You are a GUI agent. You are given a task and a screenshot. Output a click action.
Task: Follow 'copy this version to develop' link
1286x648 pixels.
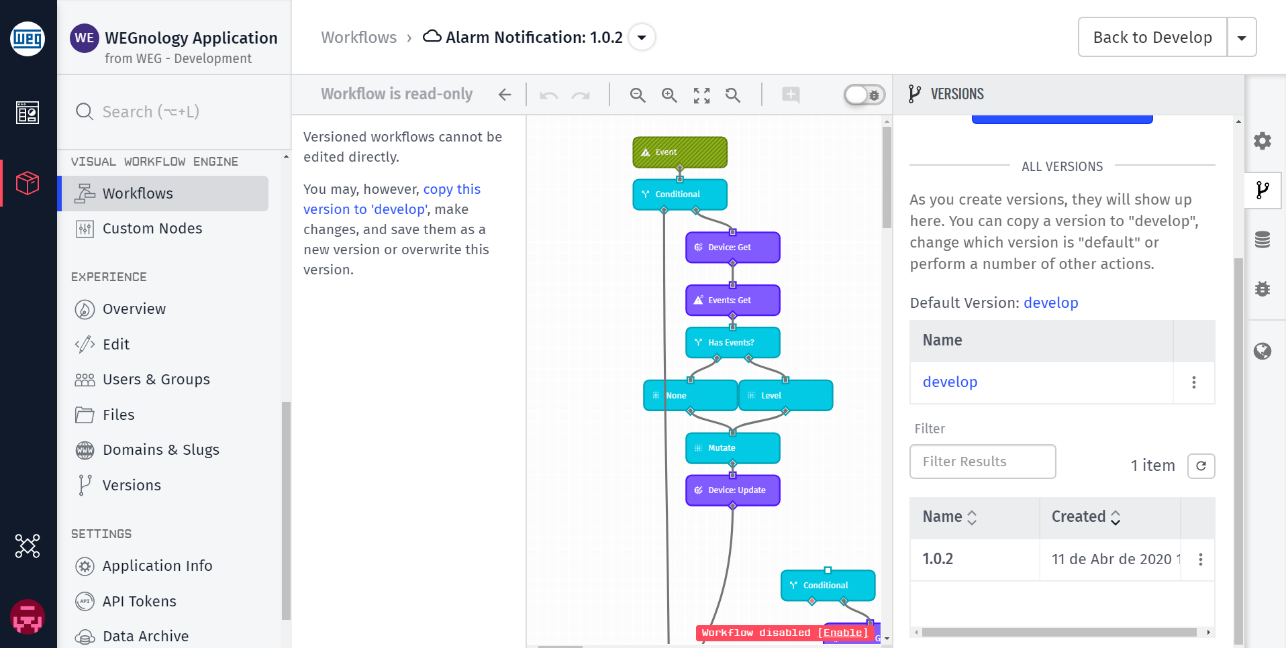(392, 199)
